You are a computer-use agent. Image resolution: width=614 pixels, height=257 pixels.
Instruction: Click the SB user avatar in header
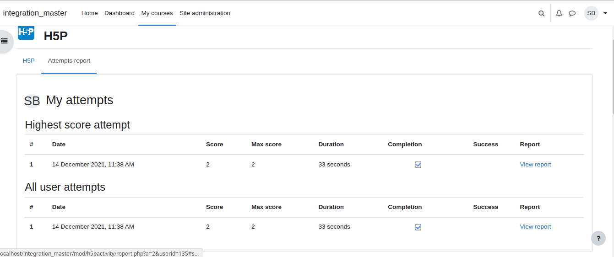[x=591, y=13]
